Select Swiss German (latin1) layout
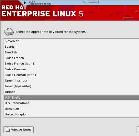Viewport: 139px width, 136px height. point(71,75)
